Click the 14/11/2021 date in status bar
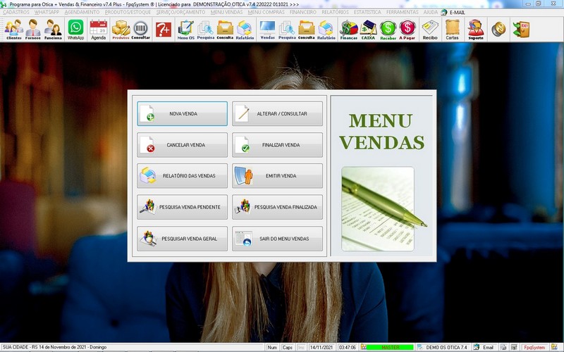This screenshot has width=564, height=352. (321, 347)
